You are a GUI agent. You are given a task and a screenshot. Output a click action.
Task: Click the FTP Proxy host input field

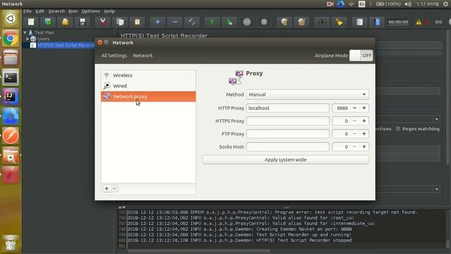[x=288, y=134]
